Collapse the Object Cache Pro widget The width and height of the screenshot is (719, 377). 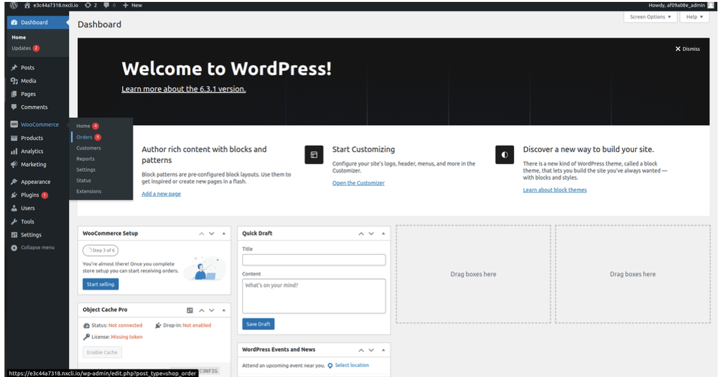pos(223,311)
